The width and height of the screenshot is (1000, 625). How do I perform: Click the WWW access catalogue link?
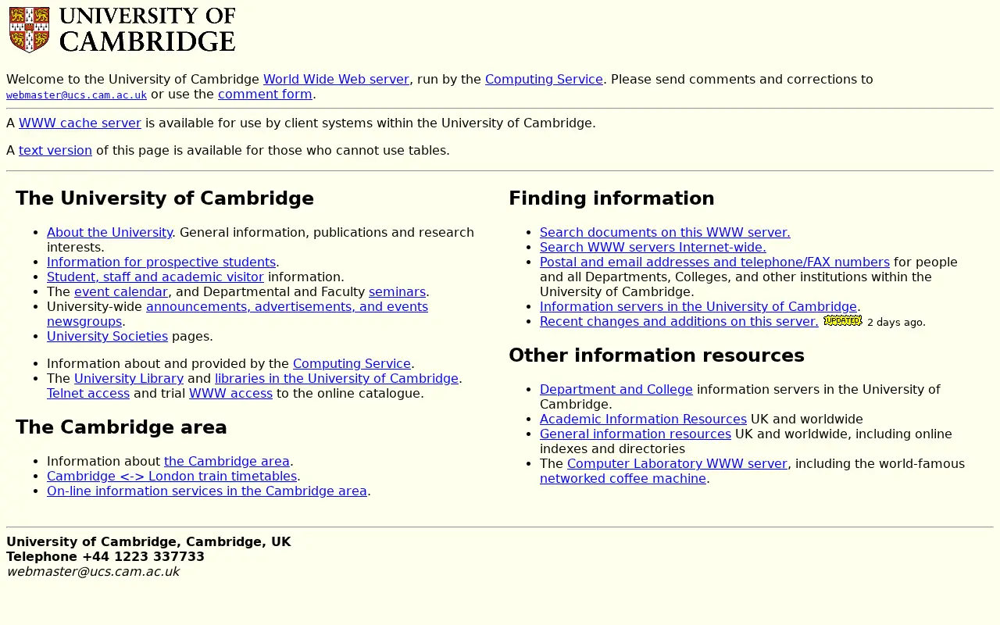pyautogui.click(x=230, y=394)
